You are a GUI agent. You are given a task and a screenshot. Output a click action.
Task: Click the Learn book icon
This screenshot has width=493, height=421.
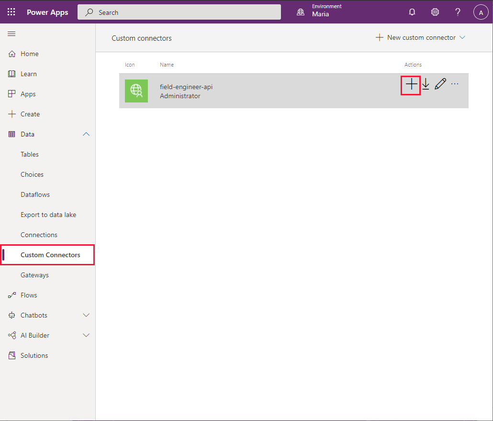(12, 74)
